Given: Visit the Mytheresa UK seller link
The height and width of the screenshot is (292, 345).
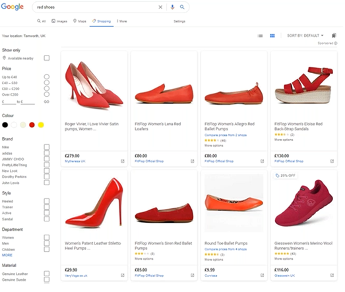Looking at the screenshot, I should tap(75, 161).
